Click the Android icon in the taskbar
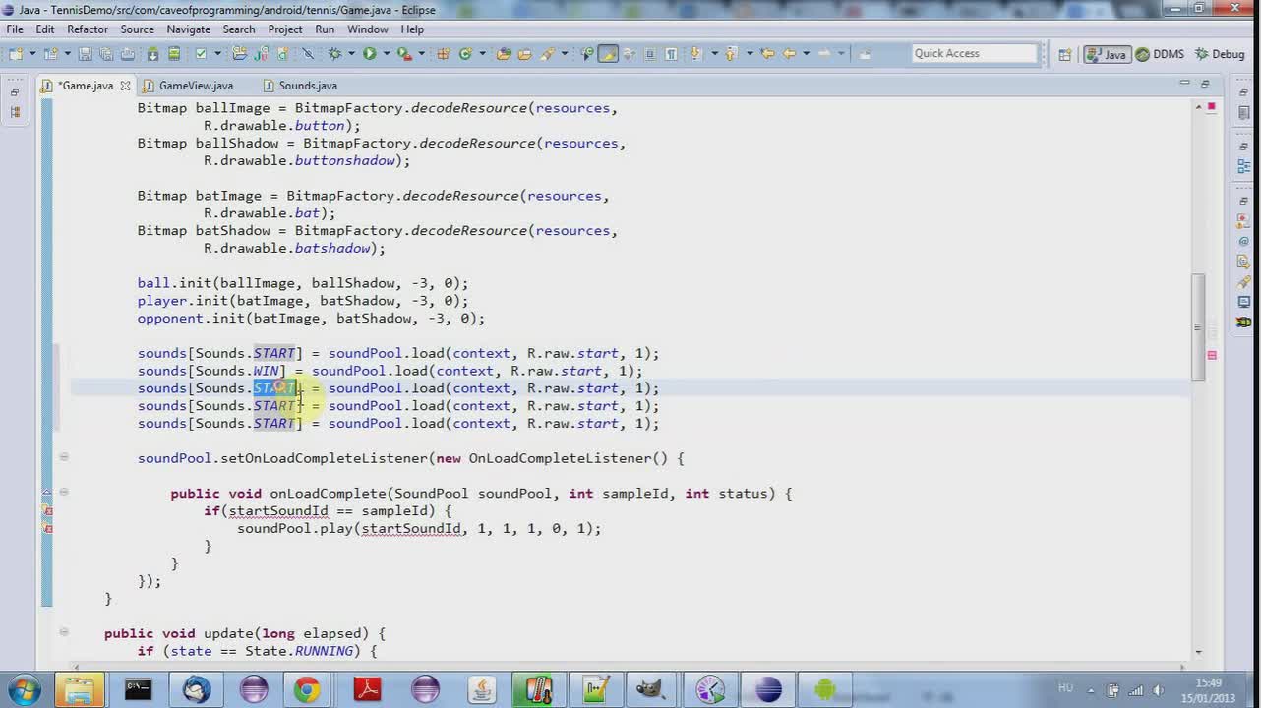The width and height of the screenshot is (1261, 708). 824,690
